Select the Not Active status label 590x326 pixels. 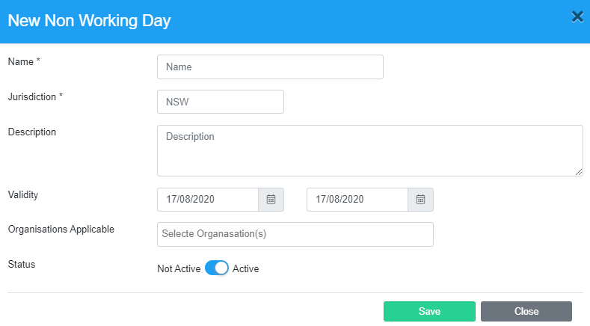click(x=179, y=268)
